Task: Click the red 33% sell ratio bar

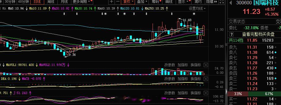Action: click(238, 94)
